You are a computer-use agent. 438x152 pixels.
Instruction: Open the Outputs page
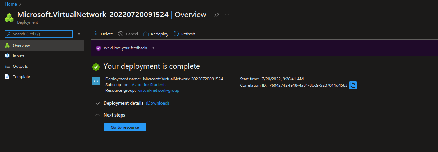point(42,66)
